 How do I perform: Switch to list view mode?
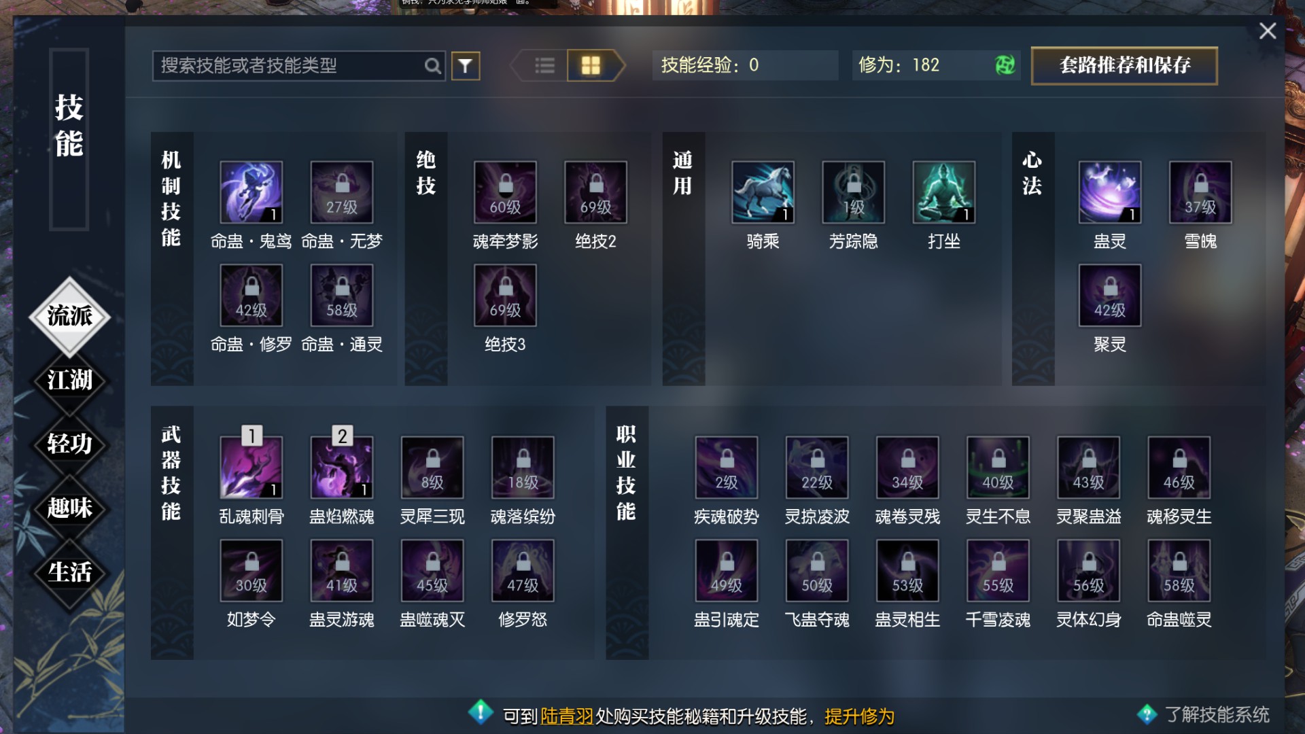pos(544,66)
